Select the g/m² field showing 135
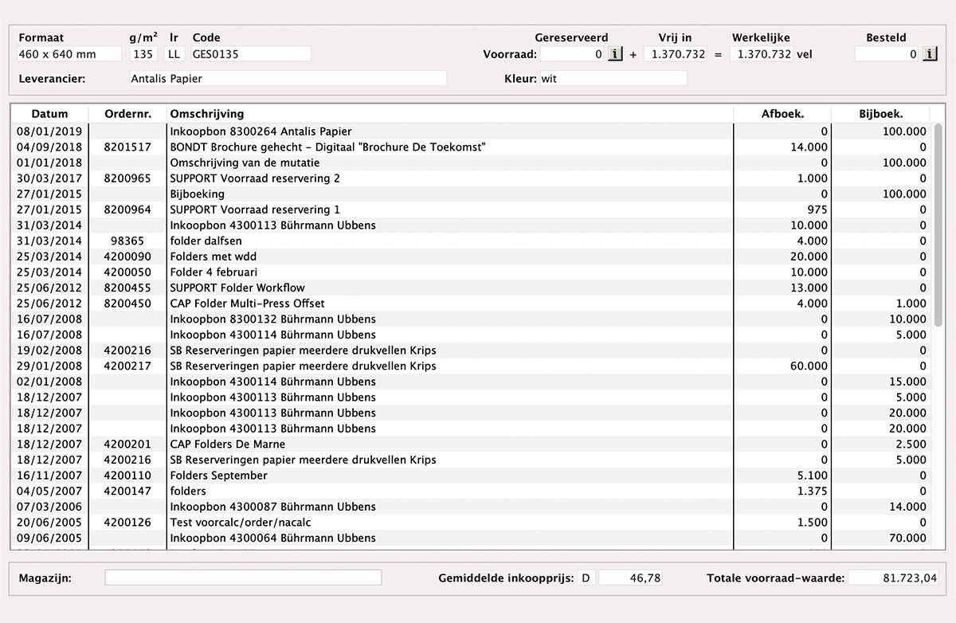 tap(143, 54)
